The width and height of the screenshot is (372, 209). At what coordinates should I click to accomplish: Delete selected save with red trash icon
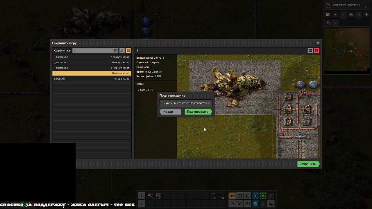click(x=316, y=51)
